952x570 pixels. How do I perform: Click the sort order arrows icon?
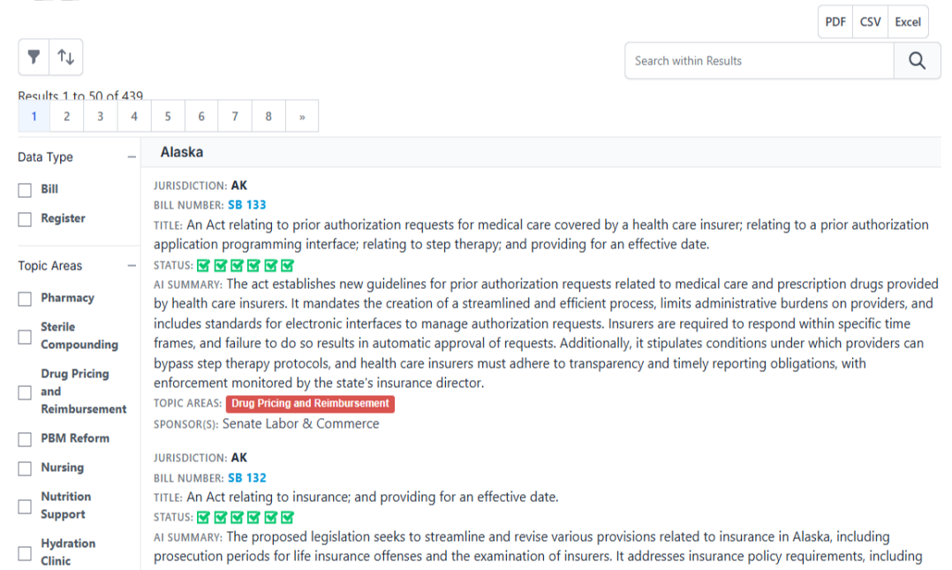click(65, 57)
